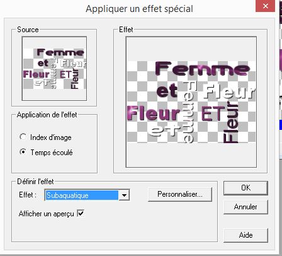The height and width of the screenshot is (256, 282).
Task: Toggle the Afficher un aperçu checkbox
Action: (x=81, y=214)
